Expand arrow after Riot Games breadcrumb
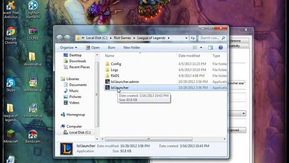This screenshot has width=289, height=163. (x=134, y=38)
